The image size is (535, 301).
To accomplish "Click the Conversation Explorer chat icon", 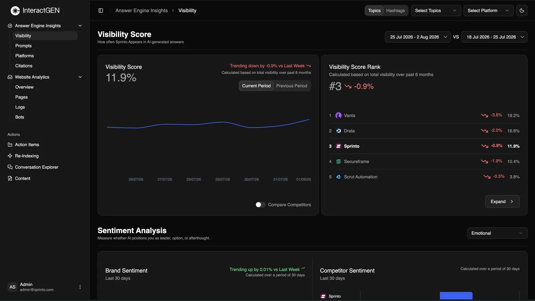I will tap(10, 167).
